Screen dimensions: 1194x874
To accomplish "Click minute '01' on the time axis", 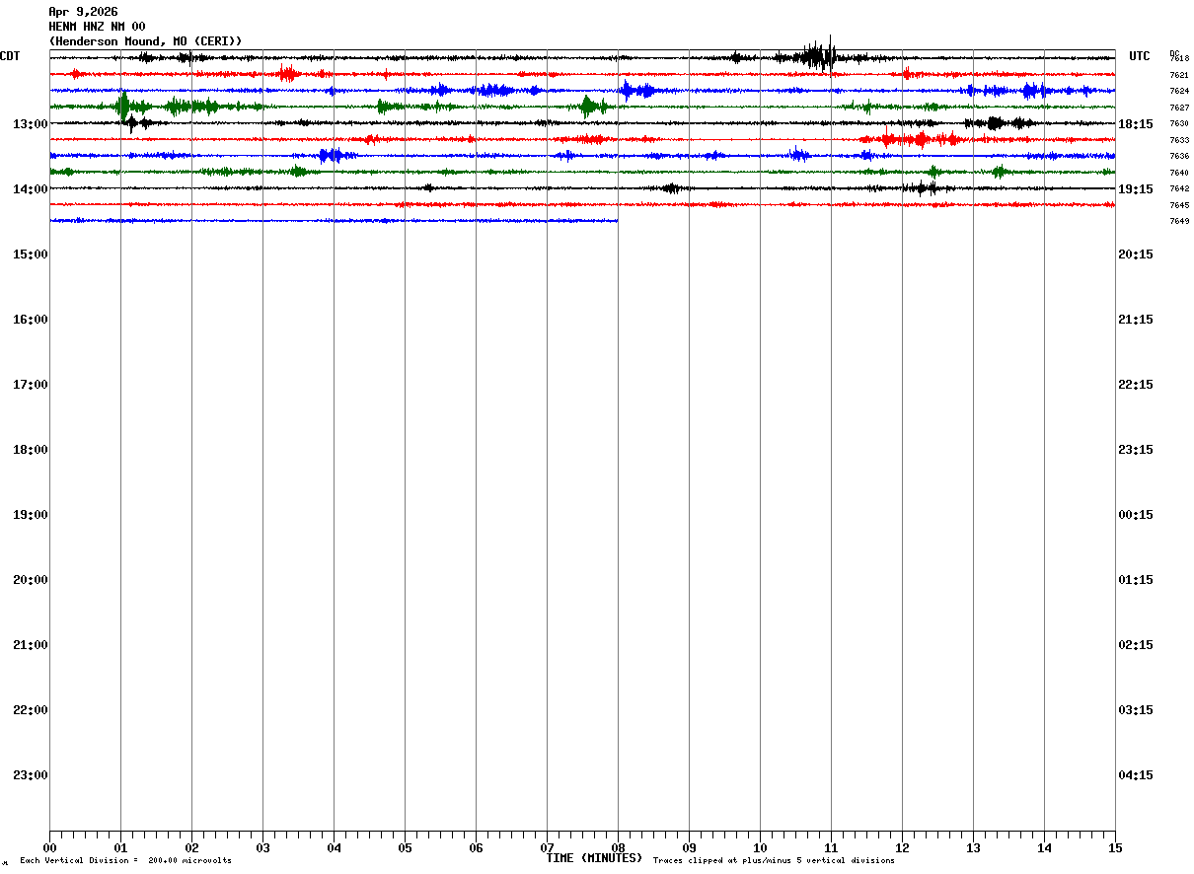I will (120, 847).
